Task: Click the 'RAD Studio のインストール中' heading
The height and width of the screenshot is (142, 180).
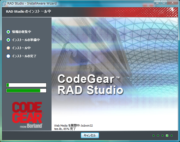Action: click(x=28, y=11)
